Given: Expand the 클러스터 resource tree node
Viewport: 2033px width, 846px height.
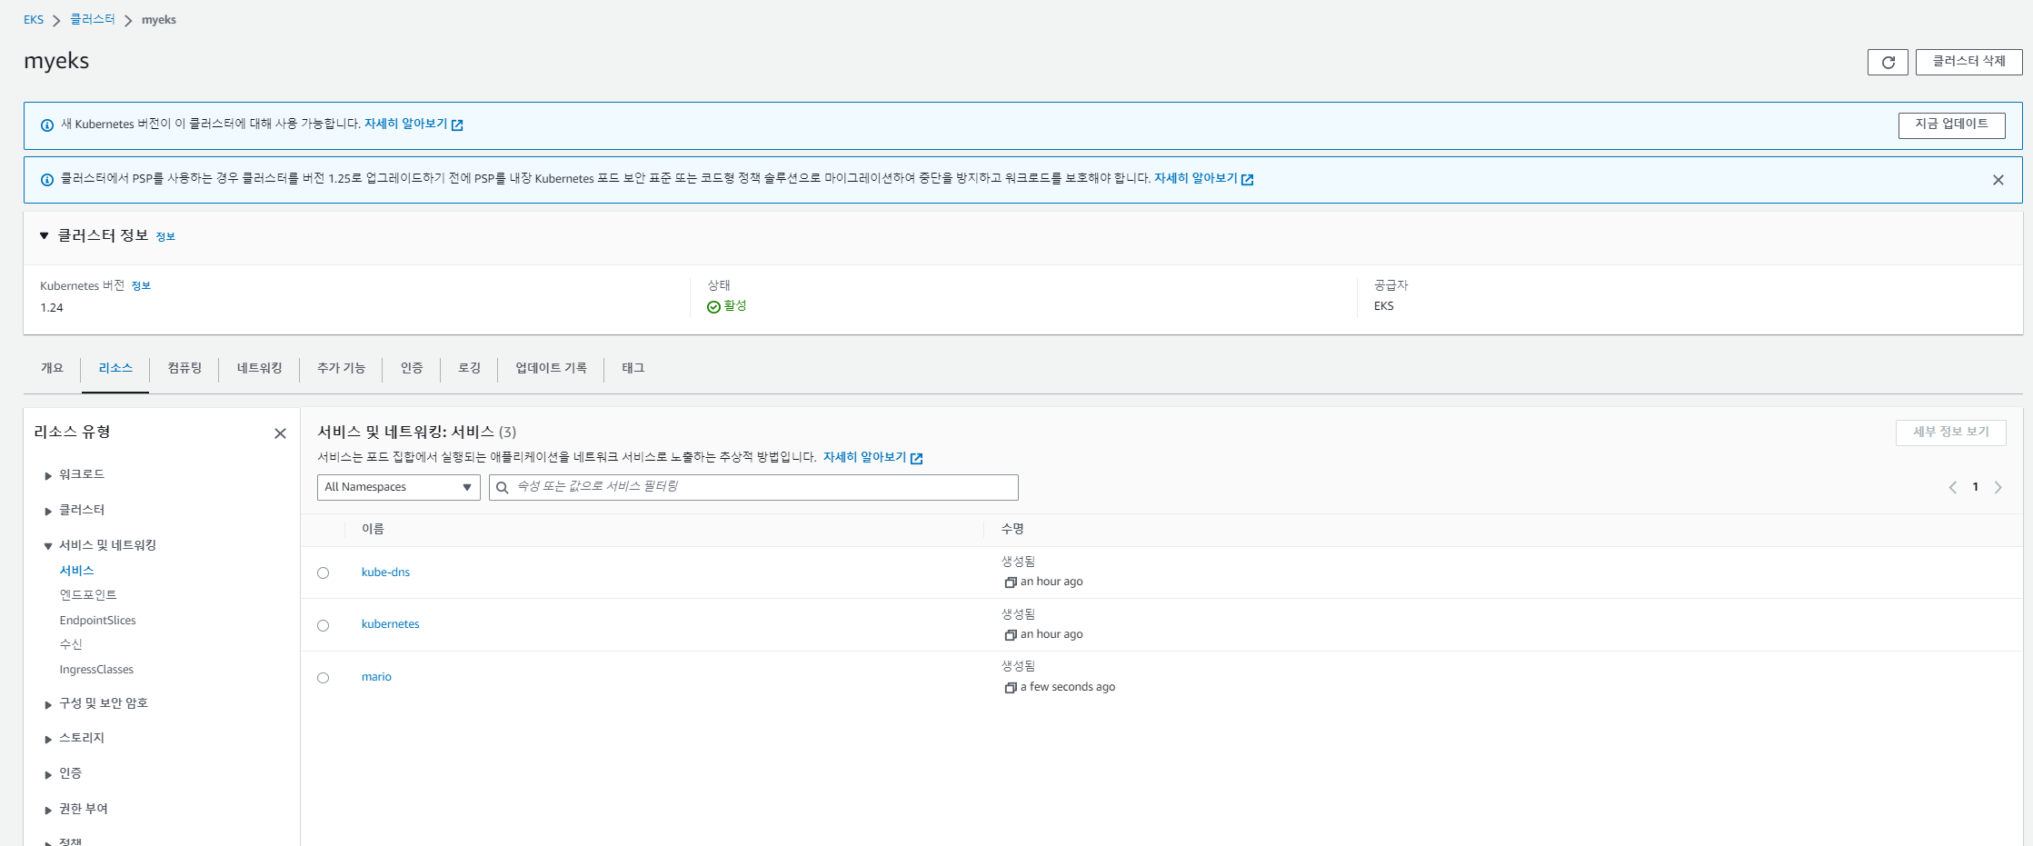Looking at the screenshot, I should pyautogui.click(x=48, y=511).
